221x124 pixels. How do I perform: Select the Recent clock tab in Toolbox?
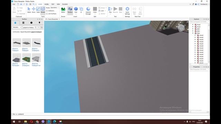31,23
